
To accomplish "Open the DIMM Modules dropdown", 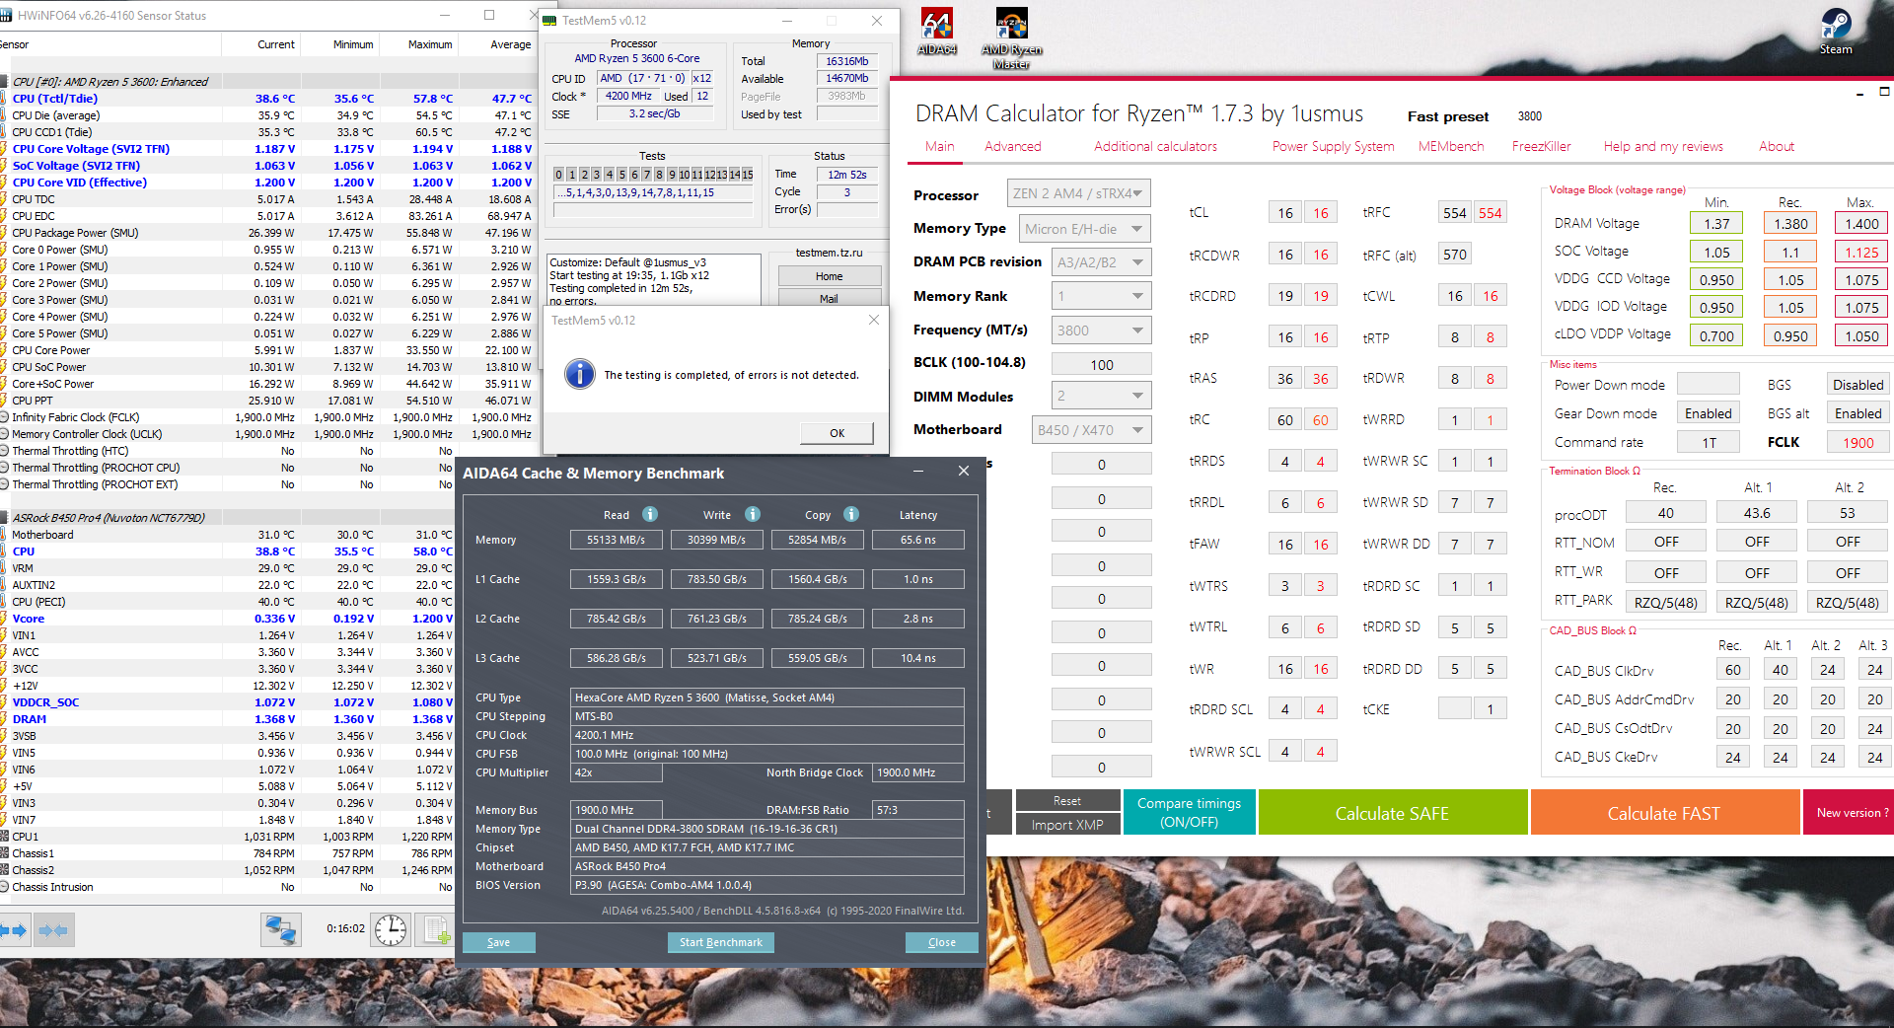I will click(1101, 396).
